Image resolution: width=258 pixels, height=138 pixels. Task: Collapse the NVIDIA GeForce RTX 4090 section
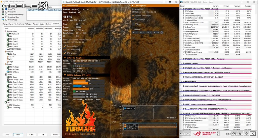tap(65, 75)
